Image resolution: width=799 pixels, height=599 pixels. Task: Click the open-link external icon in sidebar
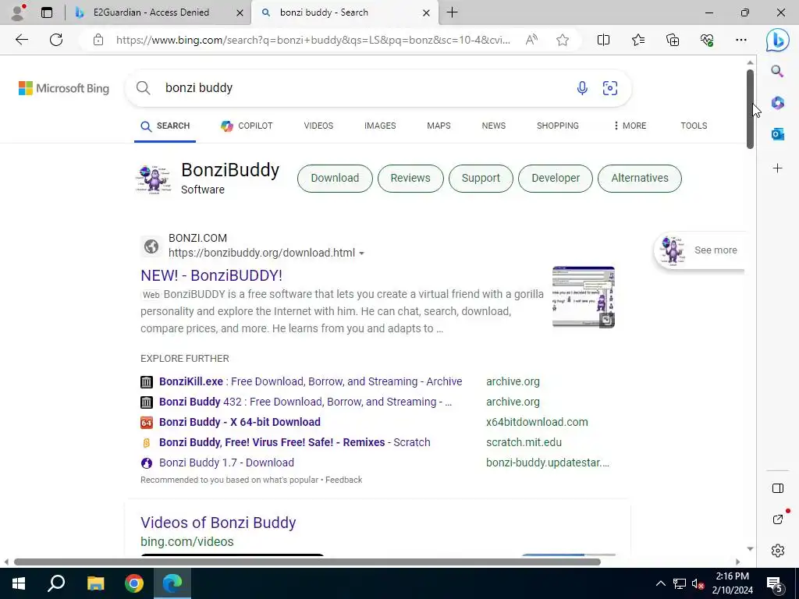click(778, 519)
